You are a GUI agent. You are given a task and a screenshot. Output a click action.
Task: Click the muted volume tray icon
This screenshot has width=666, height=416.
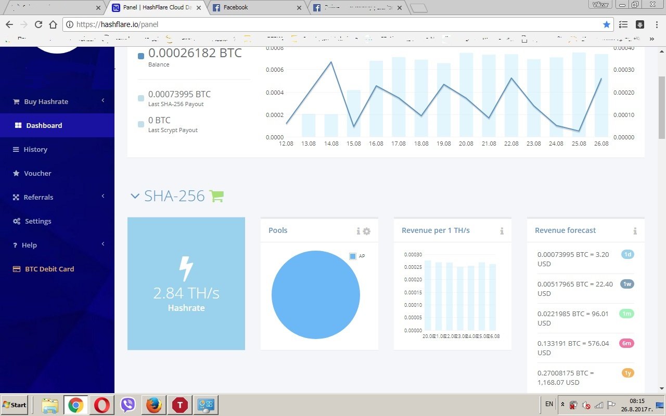586,405
